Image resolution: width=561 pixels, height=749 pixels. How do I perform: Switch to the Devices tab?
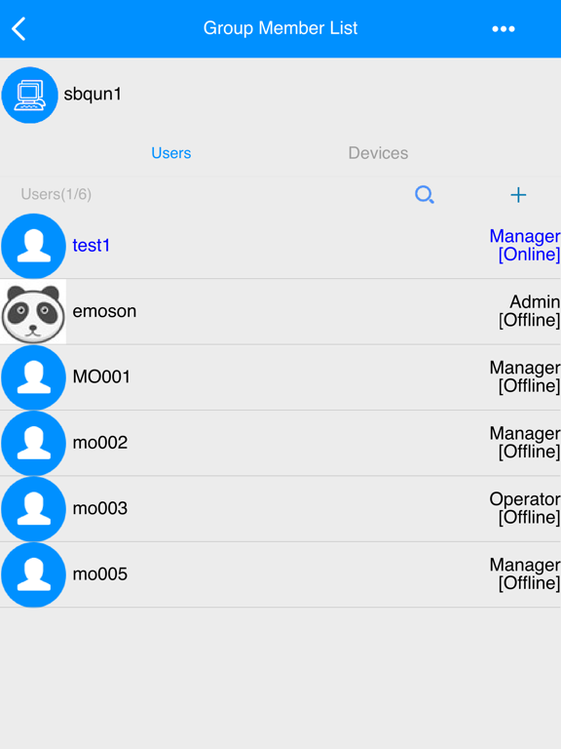[x=378, y=153]
